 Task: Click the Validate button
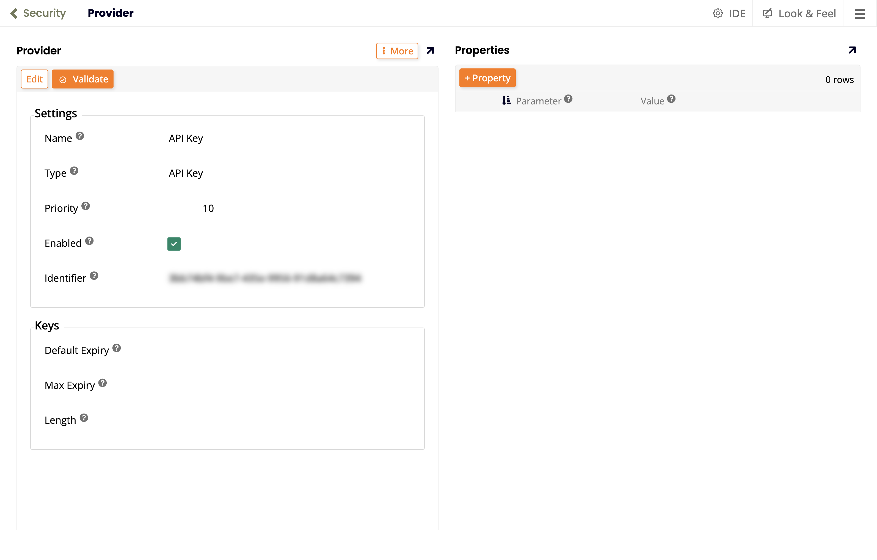83,79
